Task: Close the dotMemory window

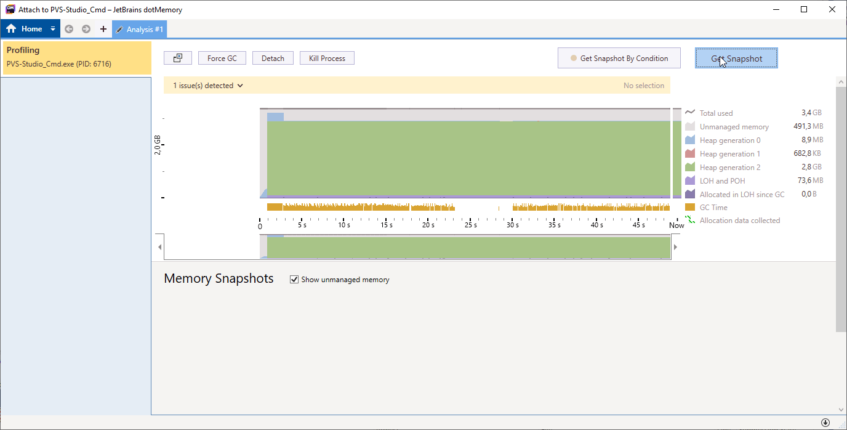Action: coord(832,9)
